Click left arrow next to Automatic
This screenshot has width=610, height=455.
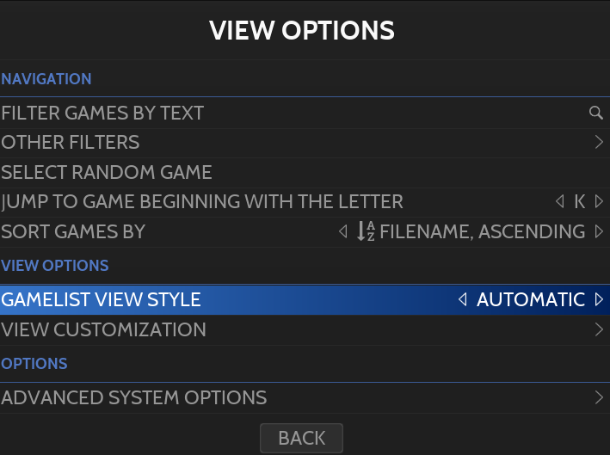click(x=463, y=300)
